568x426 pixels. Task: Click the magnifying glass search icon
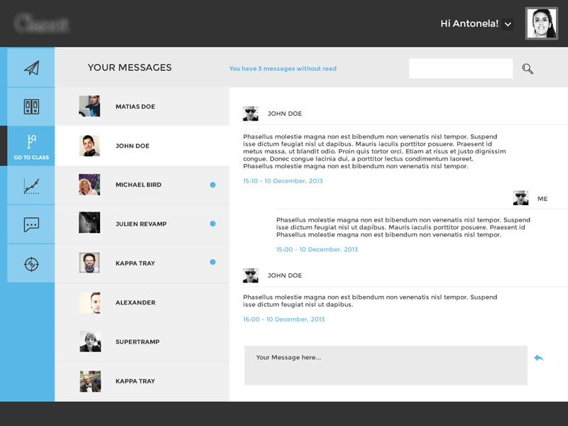coord(527,67)
